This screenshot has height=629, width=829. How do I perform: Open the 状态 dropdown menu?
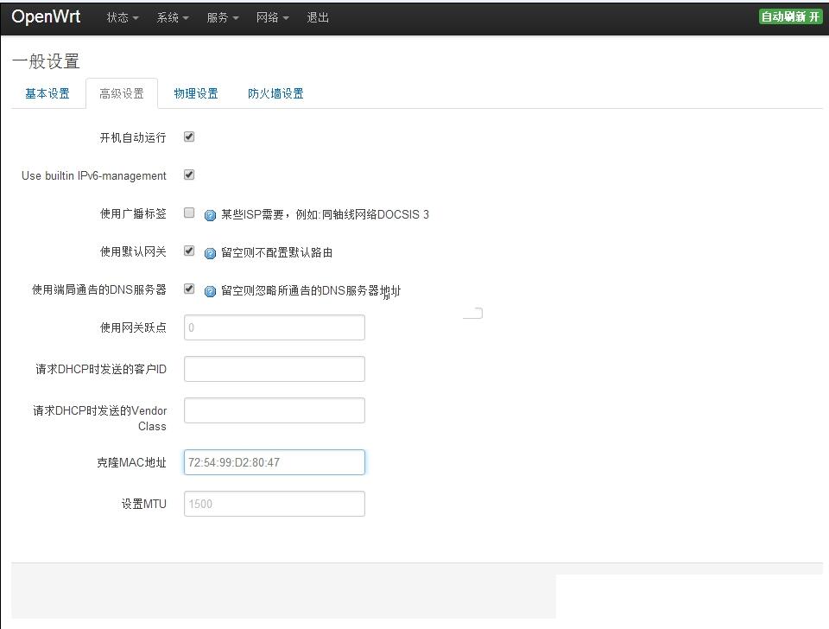[122, 18]
